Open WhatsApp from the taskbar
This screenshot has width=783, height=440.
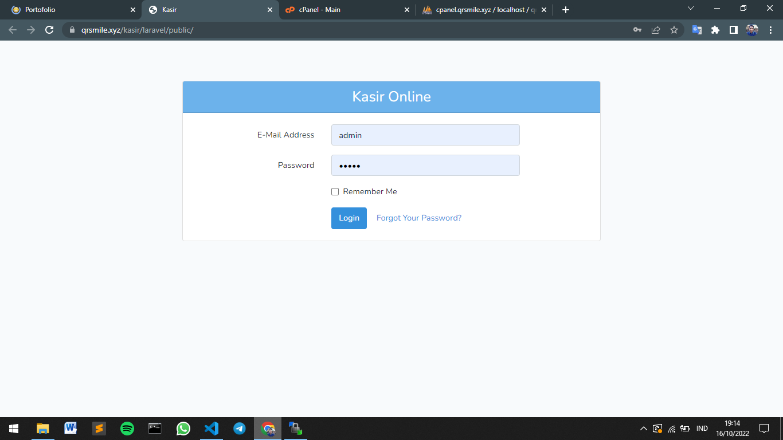(x=183, y=429)
